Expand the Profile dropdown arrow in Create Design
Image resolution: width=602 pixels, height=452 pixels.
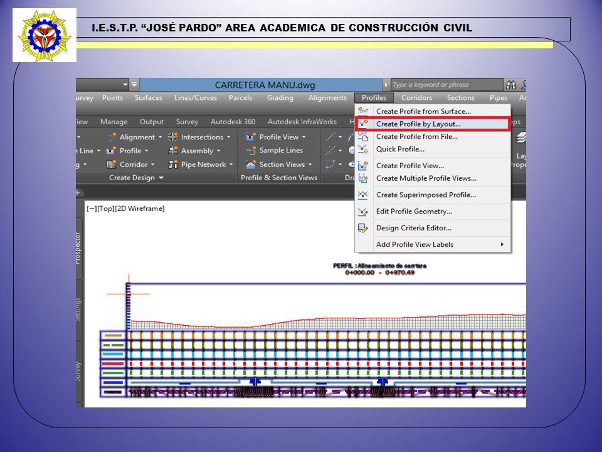tap(146, 151)
